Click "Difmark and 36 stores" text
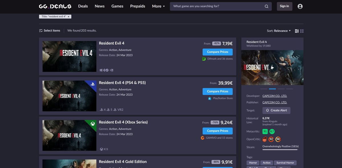342x168 pixels. [x=220, y=59]
